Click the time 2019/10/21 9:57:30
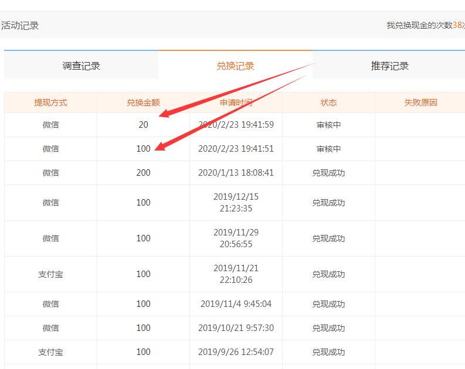 [x=236, y=328]
